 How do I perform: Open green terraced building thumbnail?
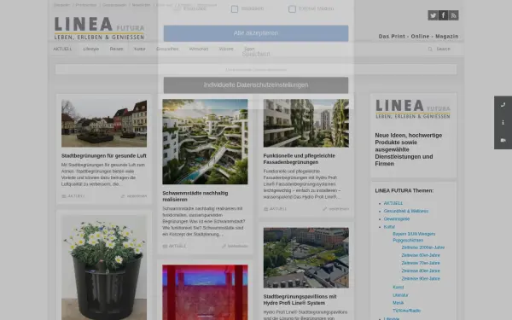click(x=205, y=142)
